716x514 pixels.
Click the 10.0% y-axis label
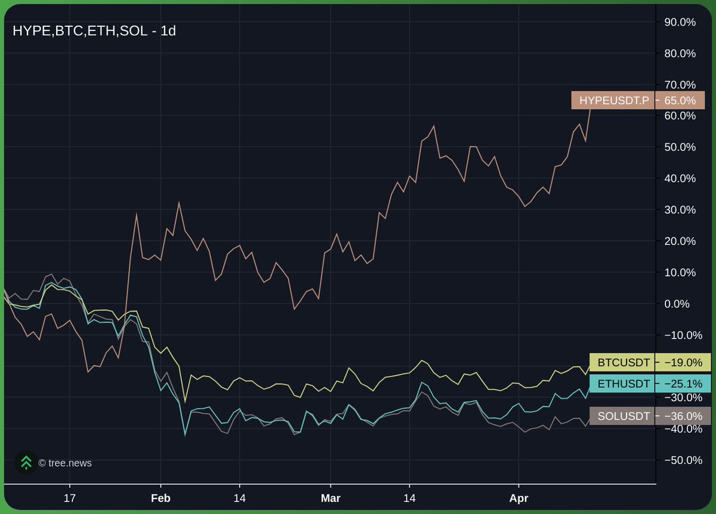(x=680, y=272)
